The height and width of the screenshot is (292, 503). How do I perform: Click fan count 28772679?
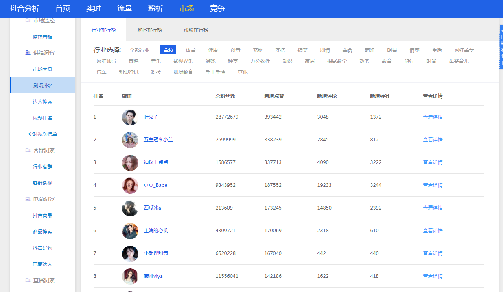[x=227, y=117]
